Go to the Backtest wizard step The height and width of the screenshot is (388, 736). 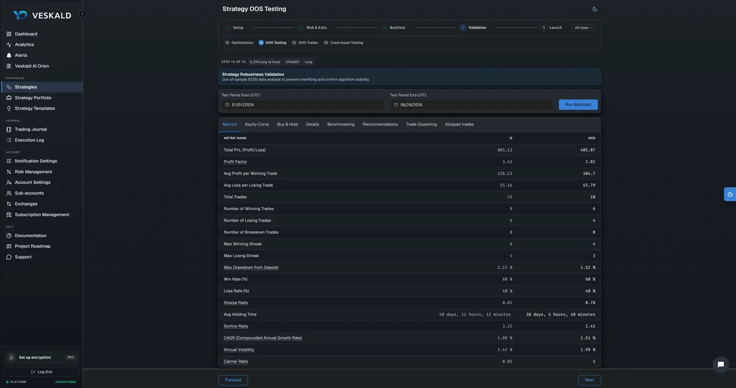point(393,28)
